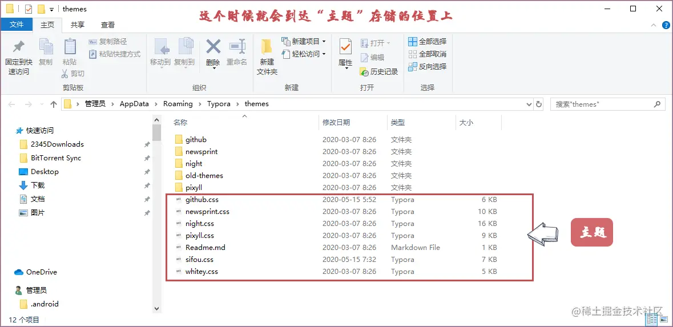Image resolution: width=673 pixels, height=327 pixels.
Task: Open OneDrive in the sidebar
Action: click(35, 272)
